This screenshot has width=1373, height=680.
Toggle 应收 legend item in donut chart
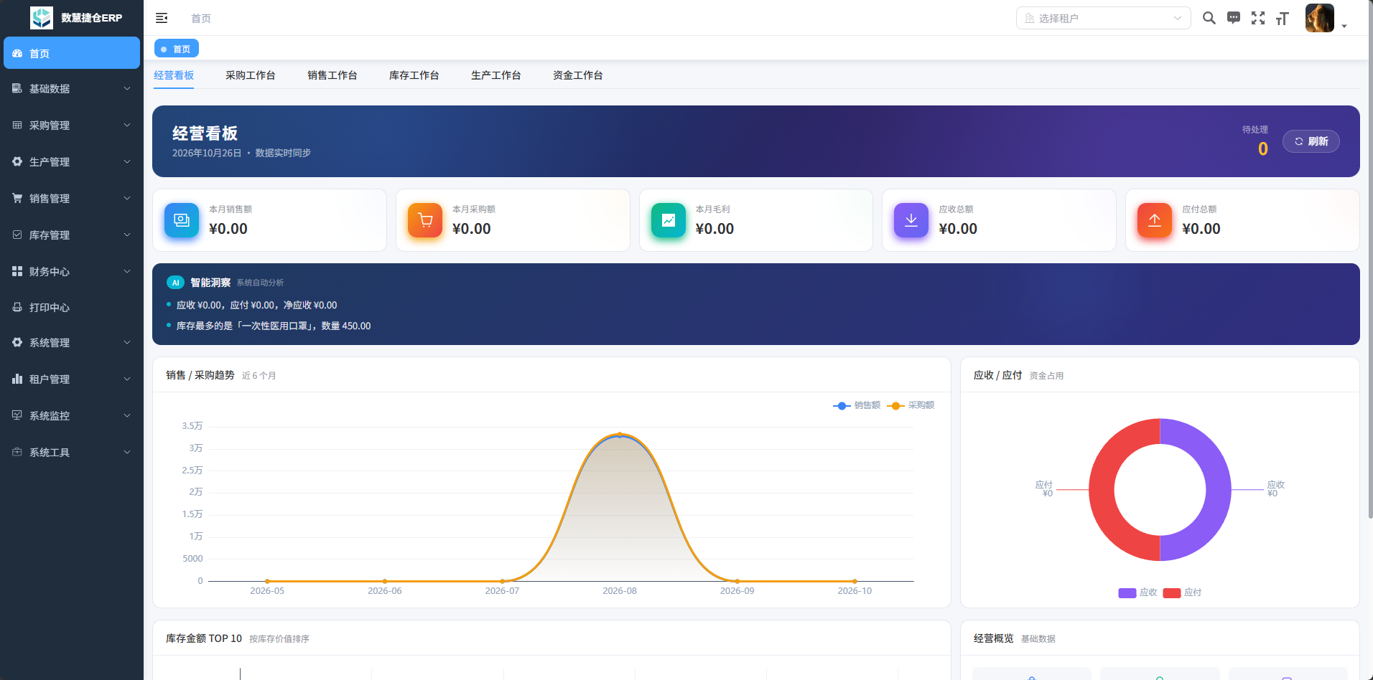1137,592
